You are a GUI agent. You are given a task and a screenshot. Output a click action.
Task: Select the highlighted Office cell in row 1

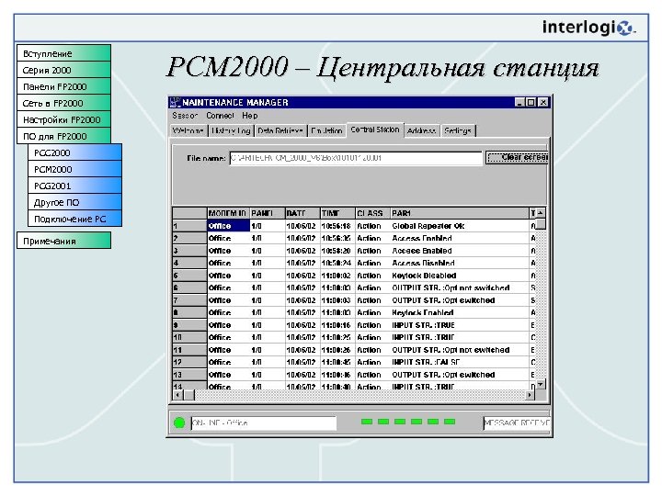tap(228, 226)
